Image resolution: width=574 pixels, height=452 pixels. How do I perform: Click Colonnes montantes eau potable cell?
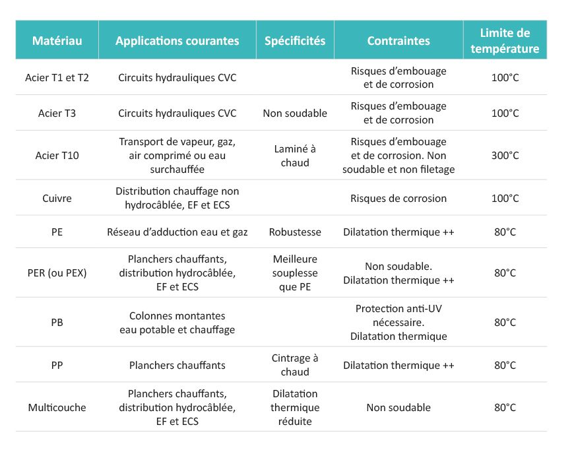click(177, 323)
